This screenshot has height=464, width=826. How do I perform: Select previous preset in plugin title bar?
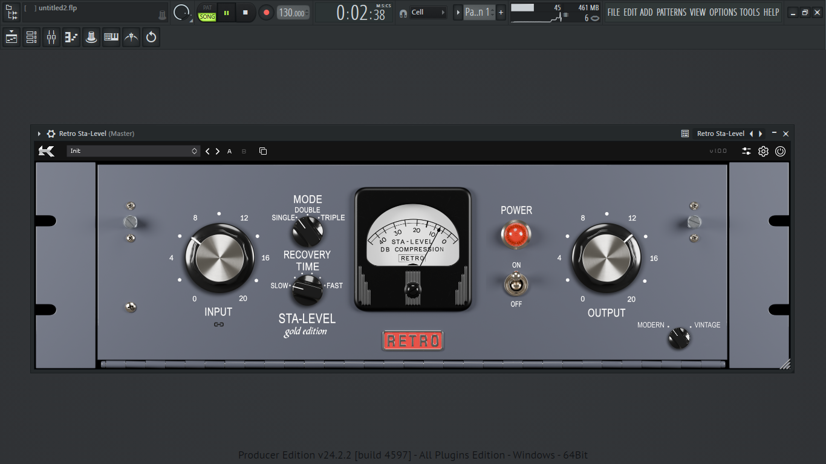click(x=751, y=134)
